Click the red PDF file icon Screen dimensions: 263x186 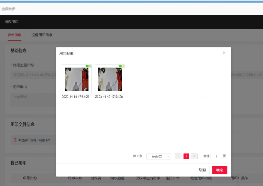pos(15,140)
